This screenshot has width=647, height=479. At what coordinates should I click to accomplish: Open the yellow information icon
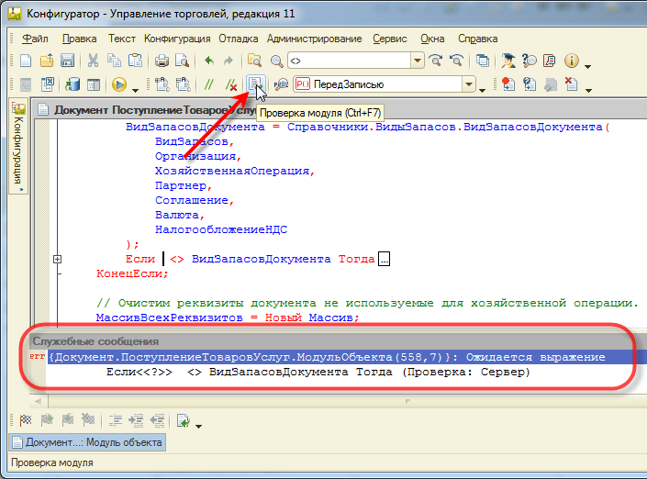571,61
